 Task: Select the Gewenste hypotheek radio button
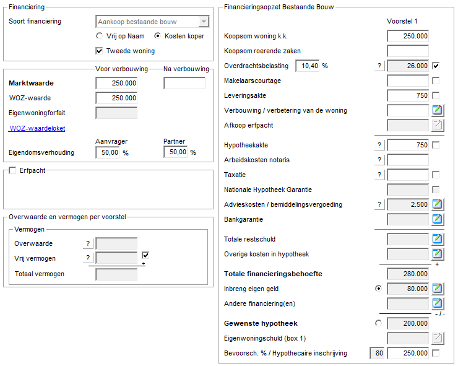pyautogui.click(x=378, y=323)
